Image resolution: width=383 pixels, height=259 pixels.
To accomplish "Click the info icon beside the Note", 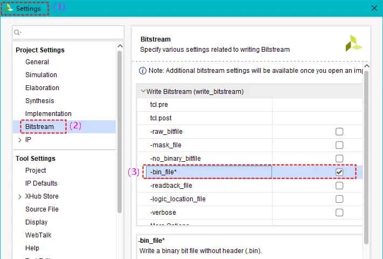I will pyautogui.click(x=143, y=71).
